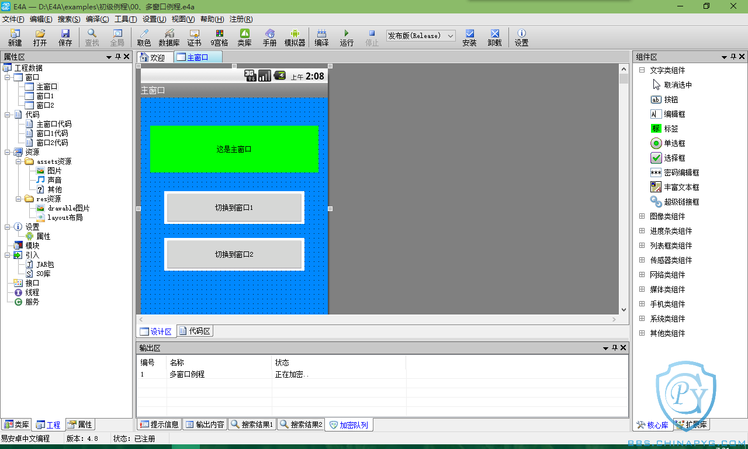The width and height of the screenshot is (748, 449).
Task: Select the 密码编辑框 component
Action: coord(675,172)
